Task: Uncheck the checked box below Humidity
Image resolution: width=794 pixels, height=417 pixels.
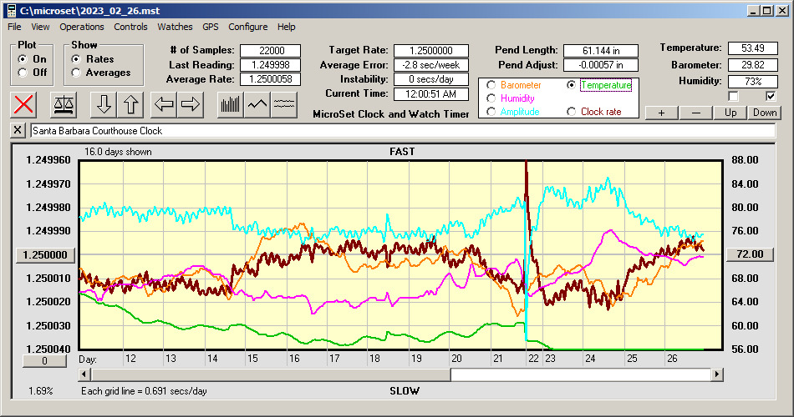Action: click(x=771, y=96)
